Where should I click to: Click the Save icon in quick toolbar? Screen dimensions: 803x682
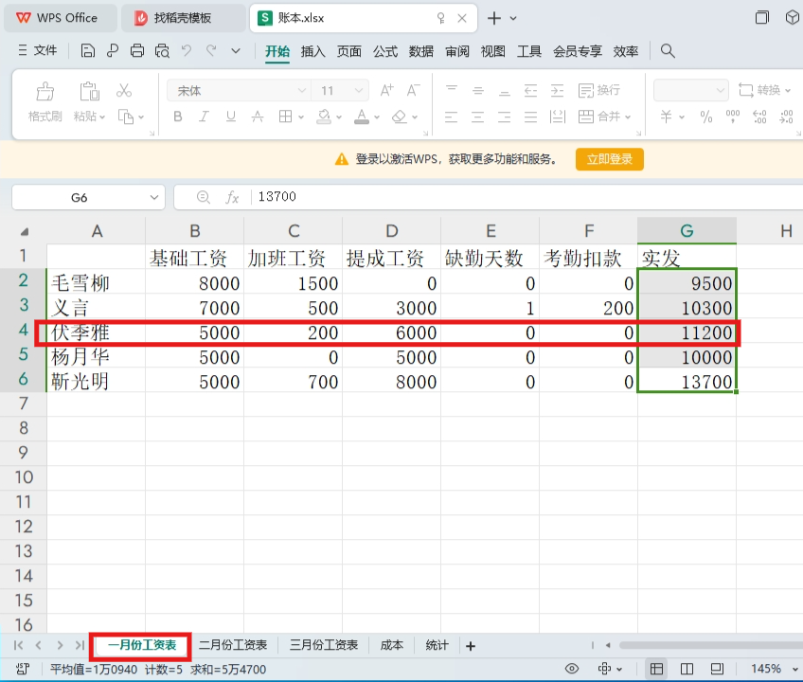[88, 51]
